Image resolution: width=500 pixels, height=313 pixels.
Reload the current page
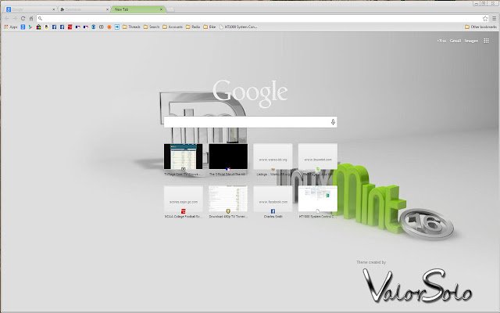click(x=23, y=19)
